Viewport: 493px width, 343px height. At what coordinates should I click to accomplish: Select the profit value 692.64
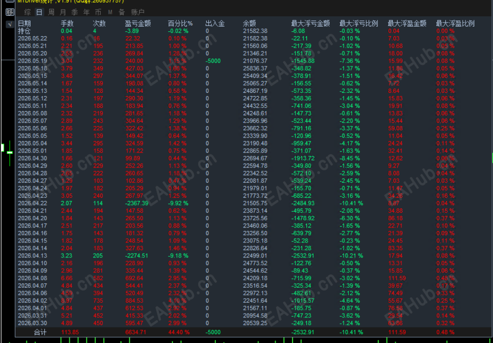(x=134, y=279)
